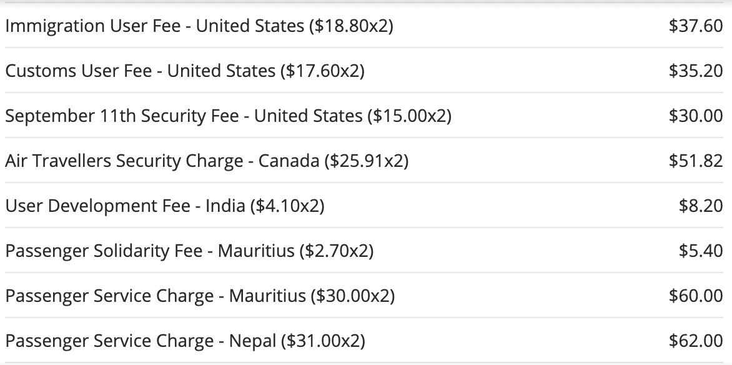Click the ($18.80x2) multiplier text

351,26
